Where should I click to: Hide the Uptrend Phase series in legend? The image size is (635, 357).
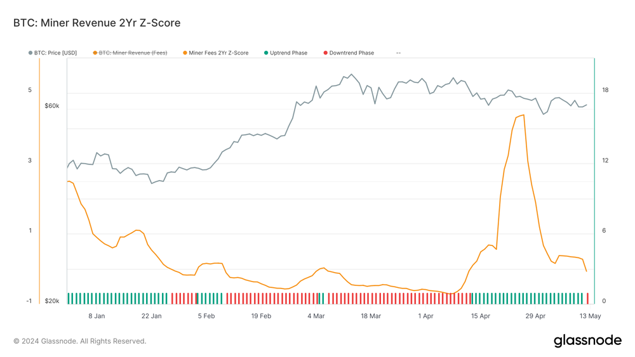286,53
